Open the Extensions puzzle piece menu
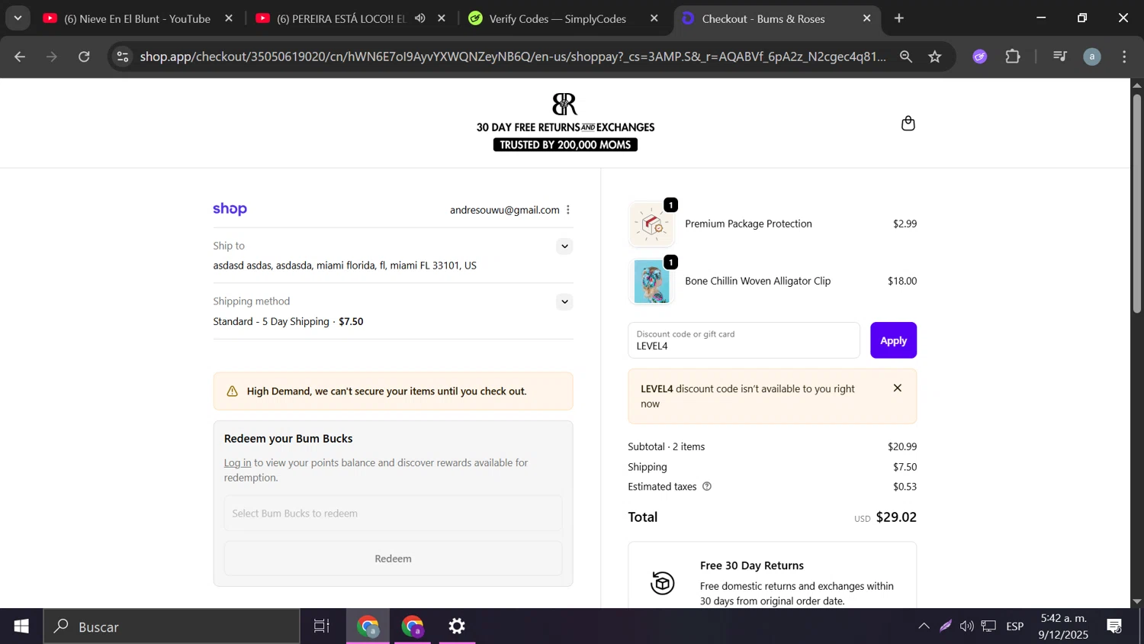The image size is (1144, 644). (x=1013, y=56)
